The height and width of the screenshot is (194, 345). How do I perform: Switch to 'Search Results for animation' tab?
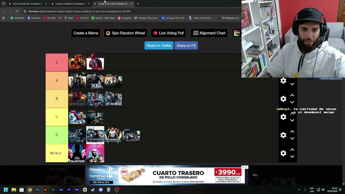[28, 4]
